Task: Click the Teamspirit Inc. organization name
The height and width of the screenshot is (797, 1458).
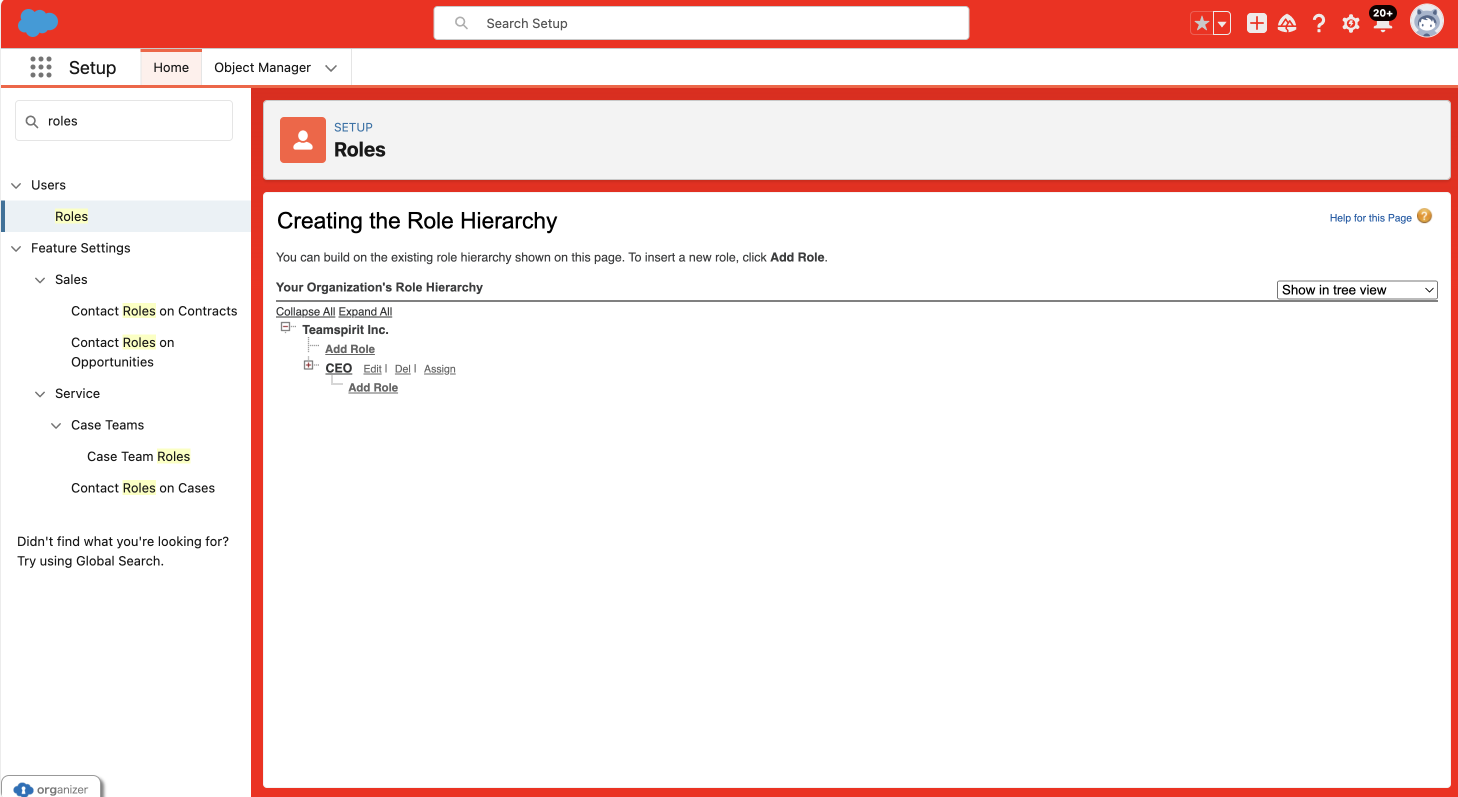Action: coord(345,329)
